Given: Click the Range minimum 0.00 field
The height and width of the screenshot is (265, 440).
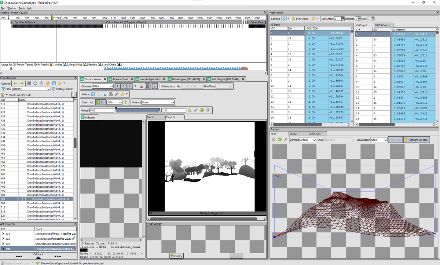Looking at the screenshot, I should click(x=102, y=110).
